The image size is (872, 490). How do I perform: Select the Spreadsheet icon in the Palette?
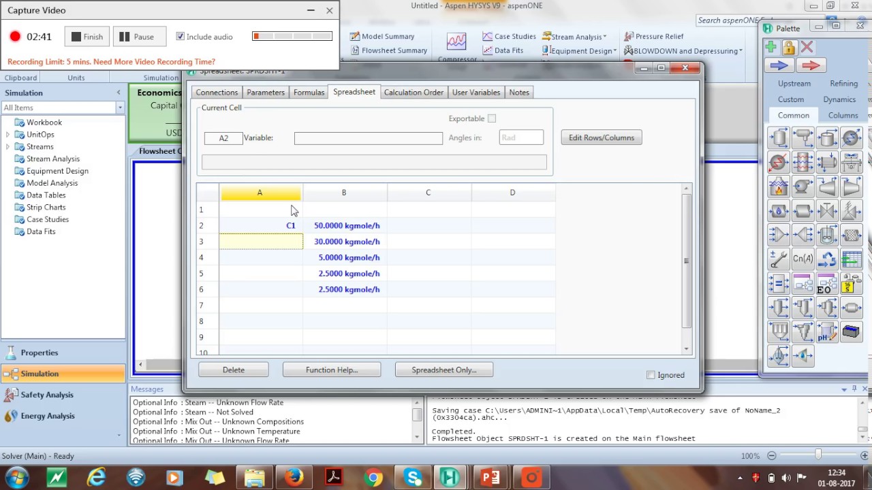851,259
